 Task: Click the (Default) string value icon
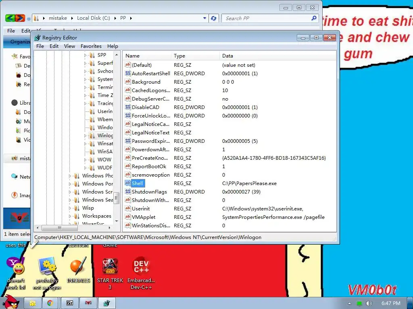(x=128, y=65)
